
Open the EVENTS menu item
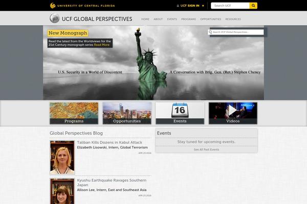172,19
